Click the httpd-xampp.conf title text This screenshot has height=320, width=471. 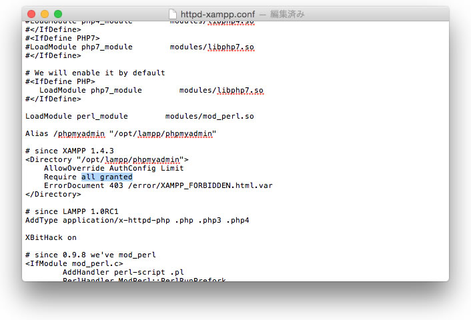click(217, 14)
